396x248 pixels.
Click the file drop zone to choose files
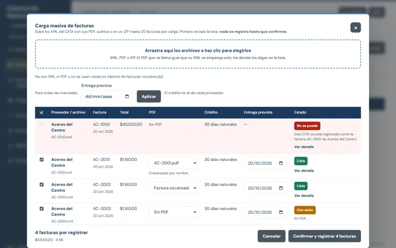[198, 54]
